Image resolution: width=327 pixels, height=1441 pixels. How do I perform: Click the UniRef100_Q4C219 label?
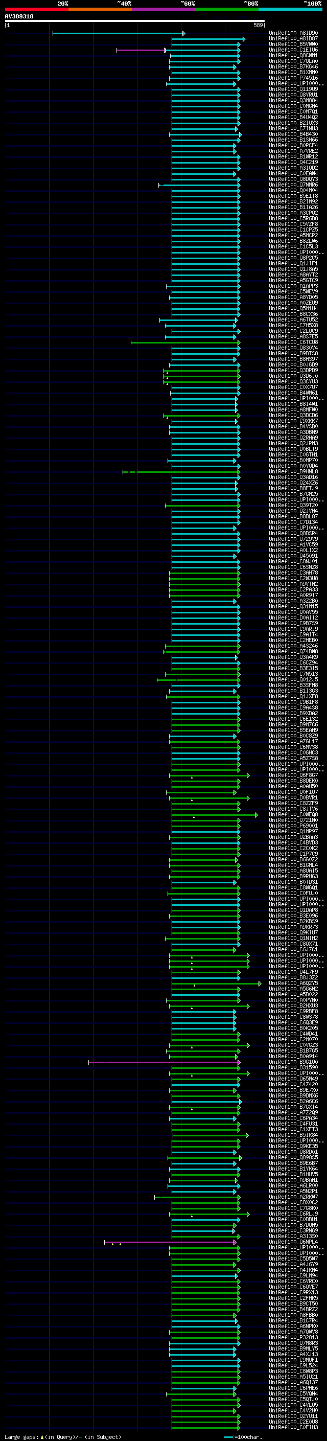click(293, 162)
